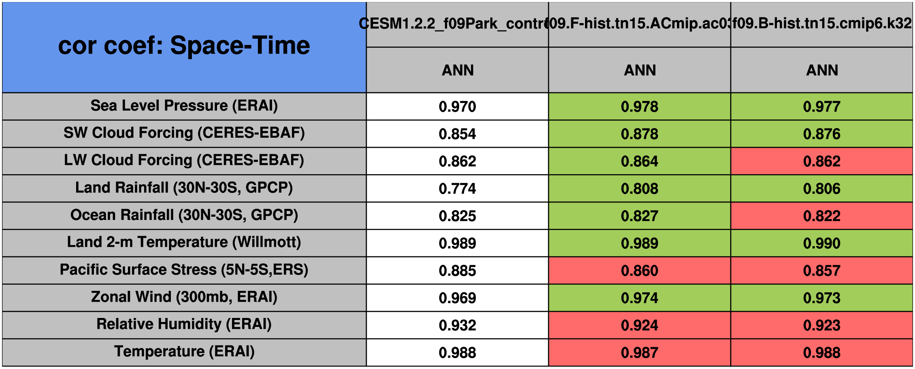Click Land Rainfall (30N-30S, GPCP) label

184,188
